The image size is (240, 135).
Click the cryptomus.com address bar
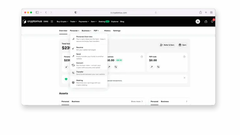[x=119, y=13]
